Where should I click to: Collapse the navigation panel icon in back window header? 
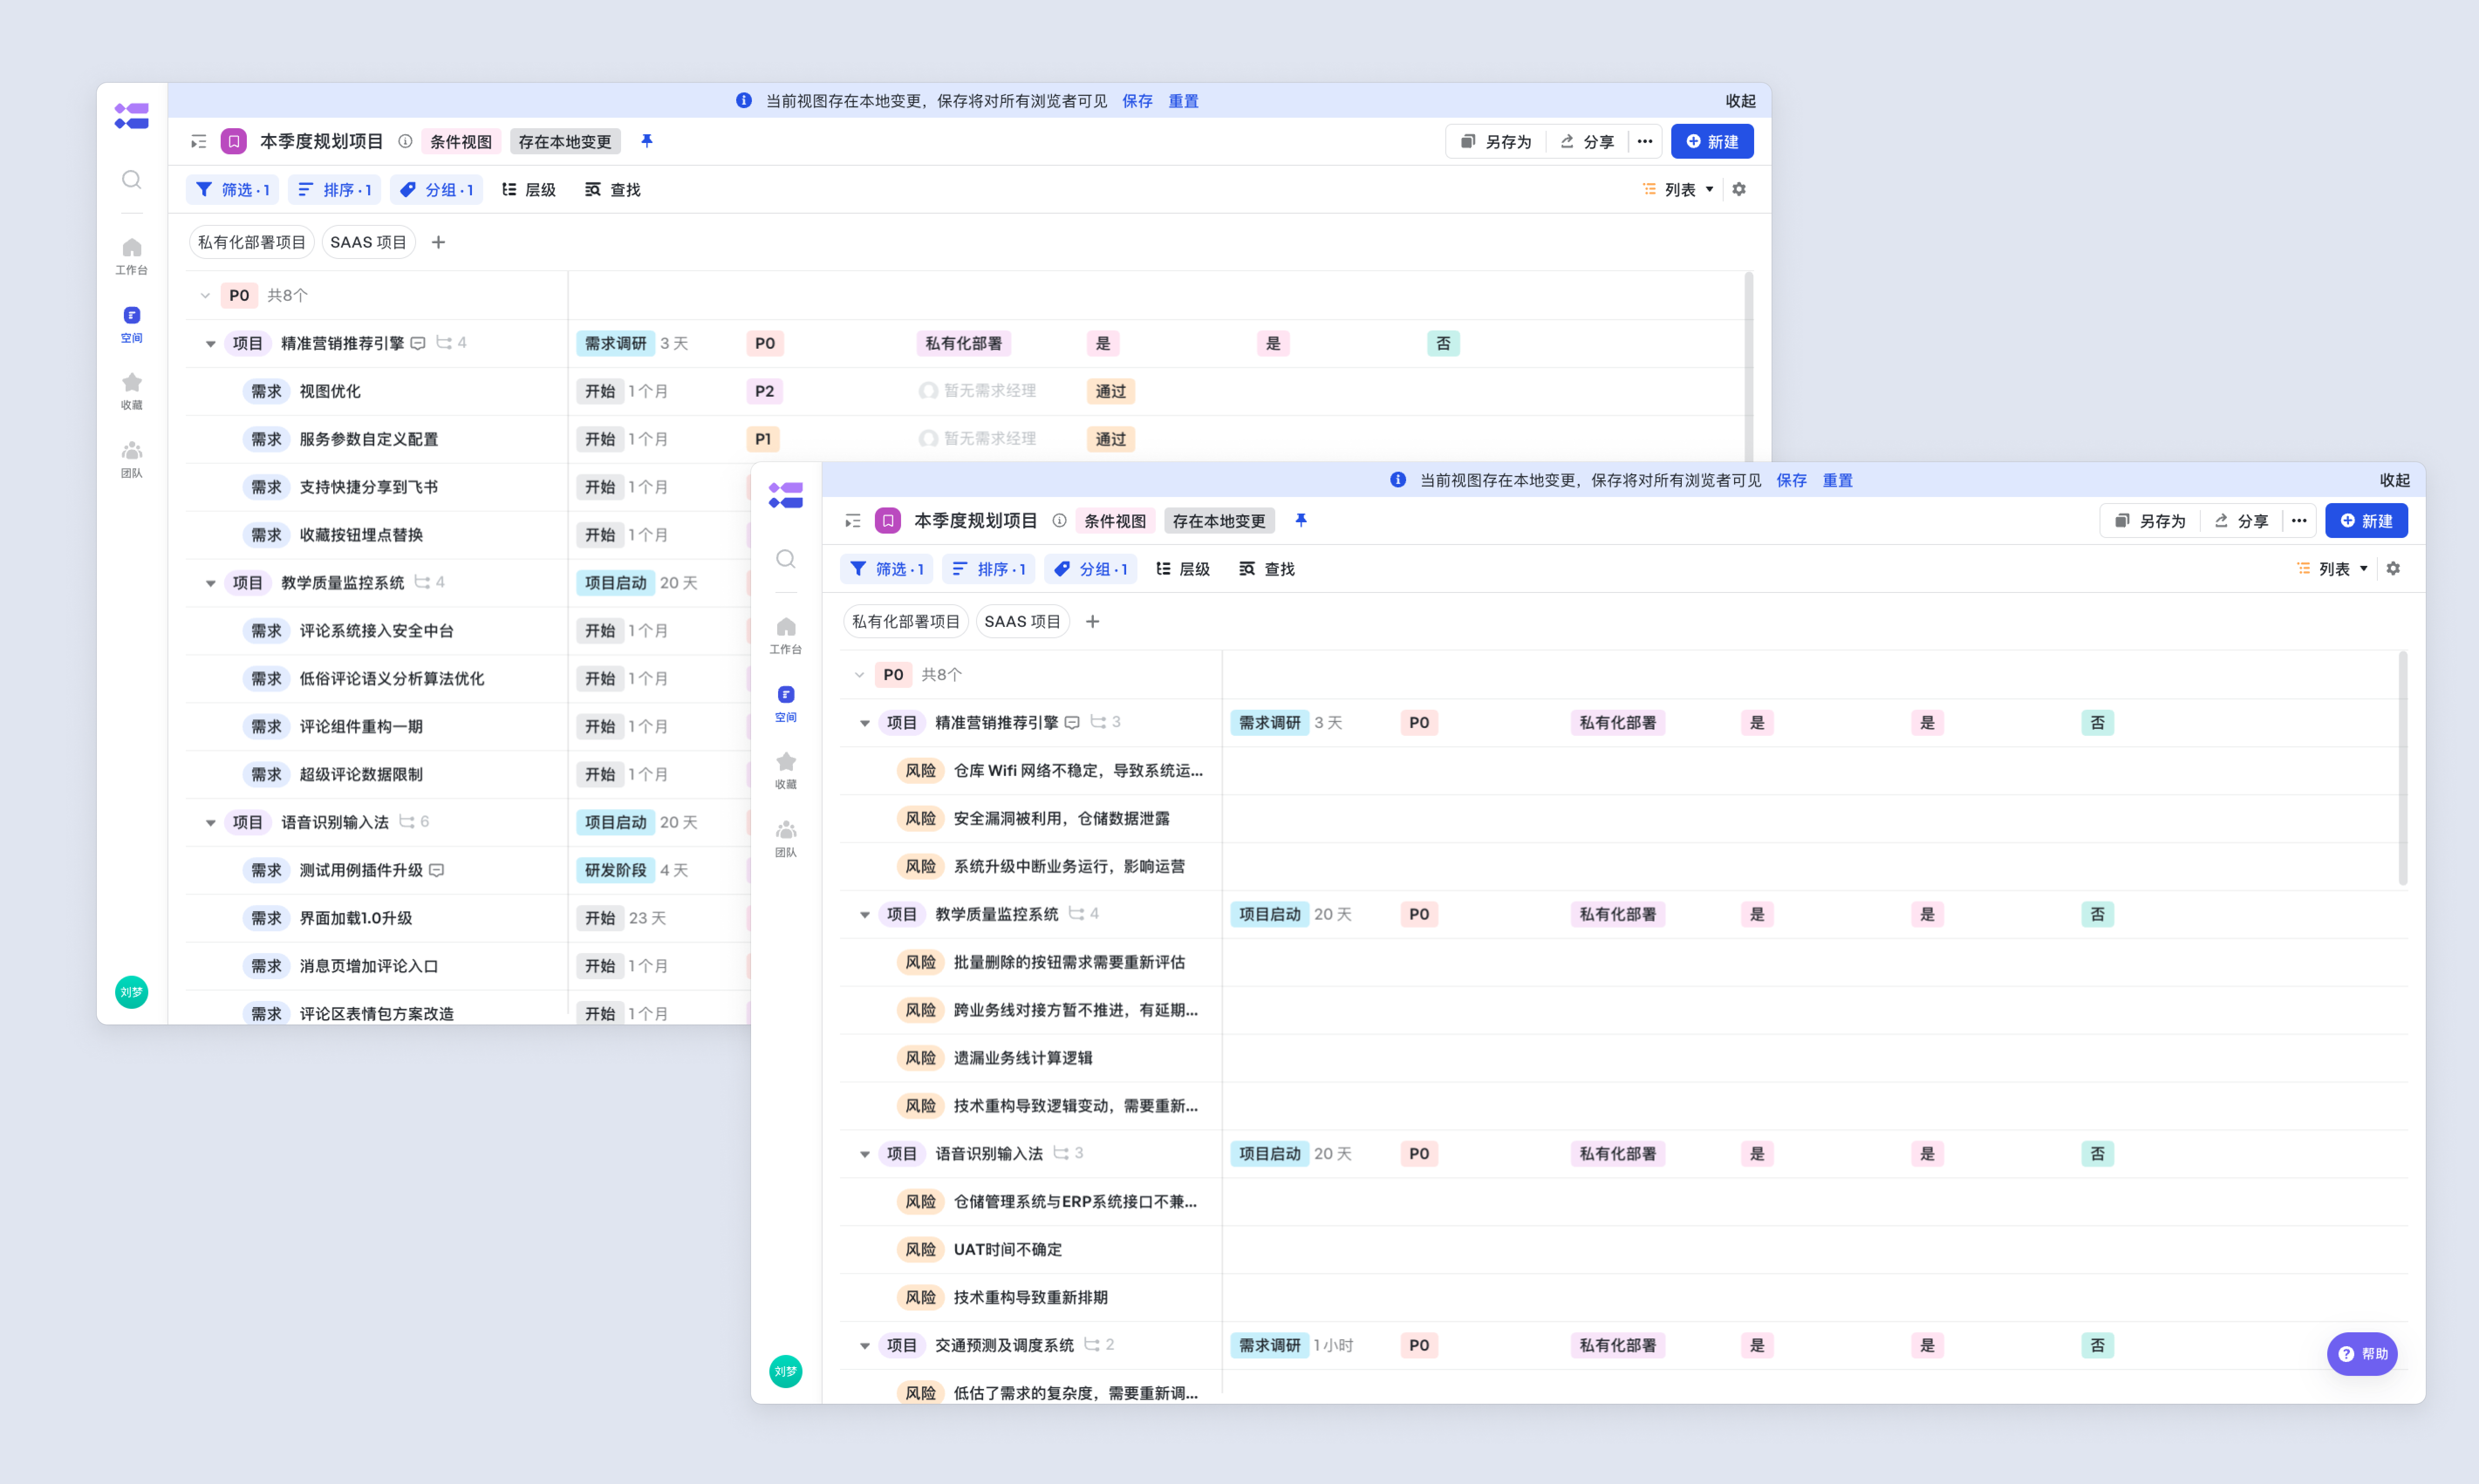pos(198,142)
